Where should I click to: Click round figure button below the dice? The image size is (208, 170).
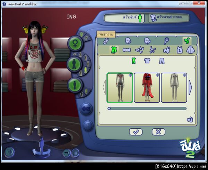coord(88,125)
